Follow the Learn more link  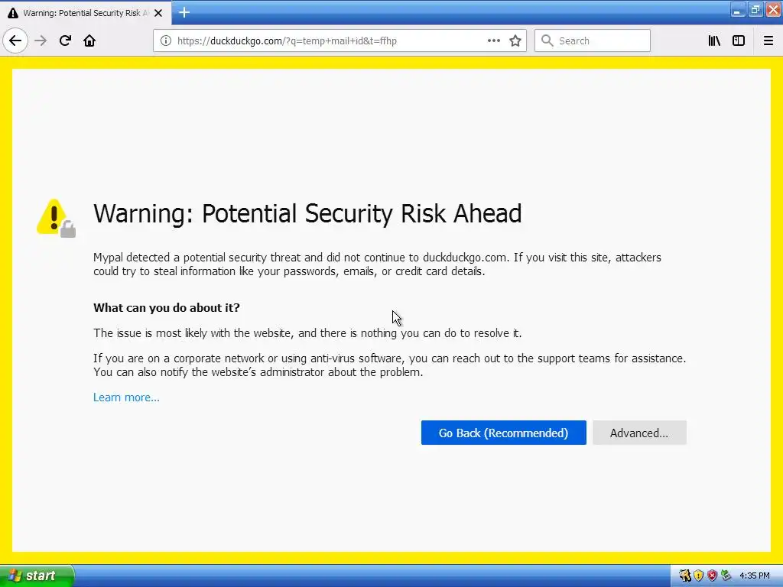point(126,397)
